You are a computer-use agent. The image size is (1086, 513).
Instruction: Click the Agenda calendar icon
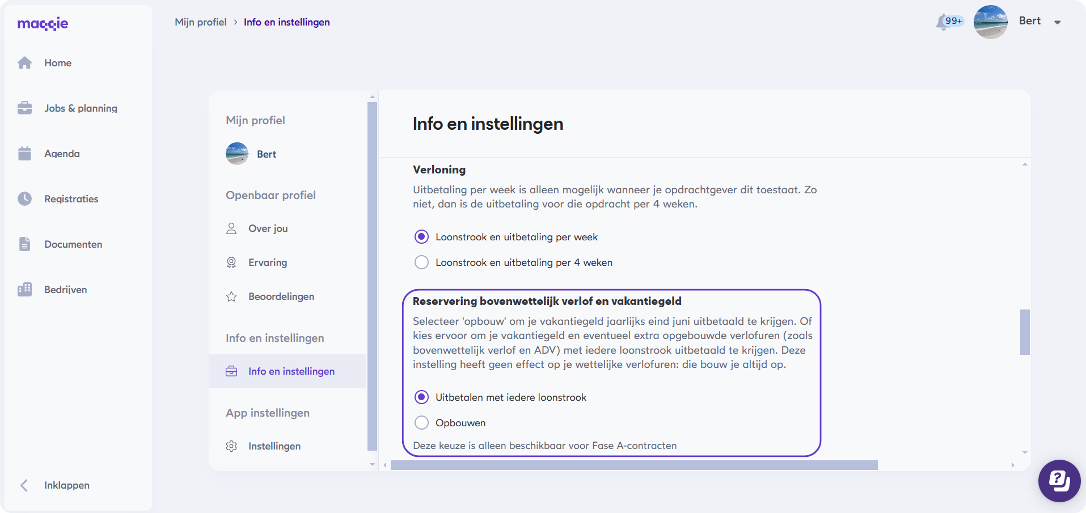tap(24, 154)
